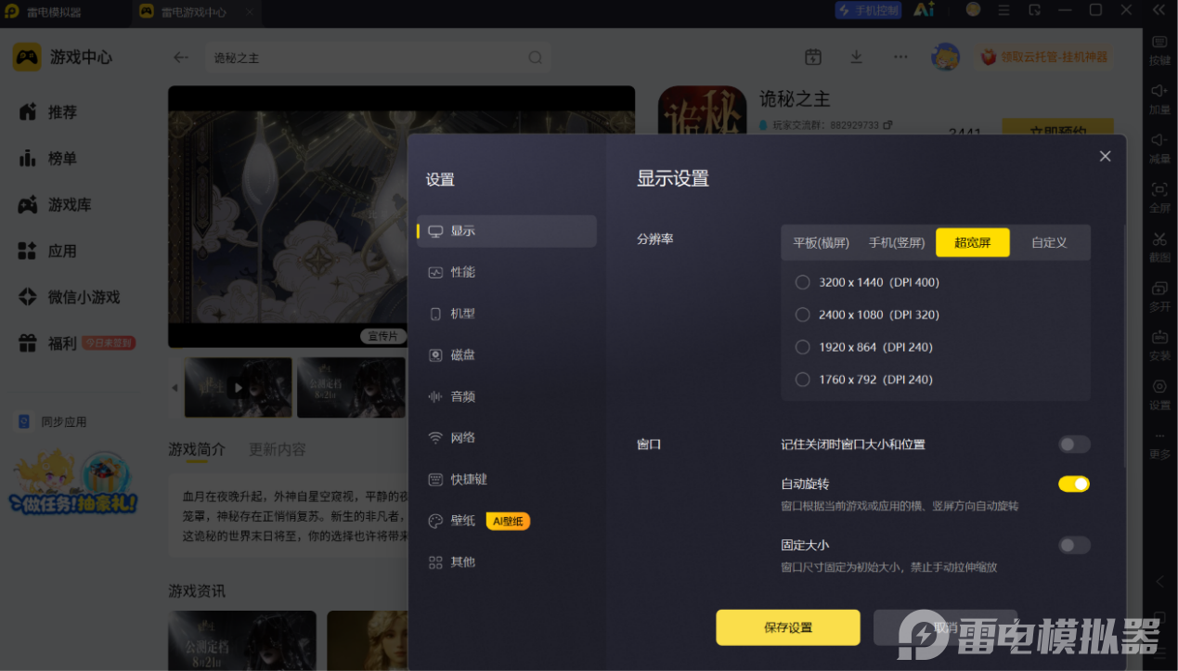Open 壁纸 settings category

507,521
